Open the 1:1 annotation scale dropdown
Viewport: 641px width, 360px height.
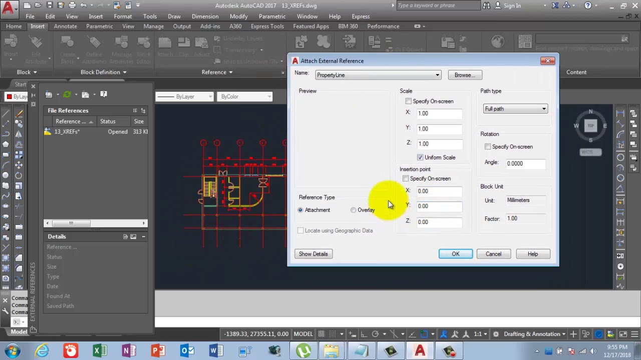coord(480,334)
